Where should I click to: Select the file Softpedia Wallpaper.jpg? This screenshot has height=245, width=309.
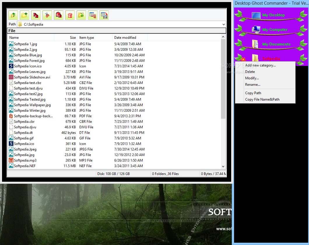[x=32, y=105]
